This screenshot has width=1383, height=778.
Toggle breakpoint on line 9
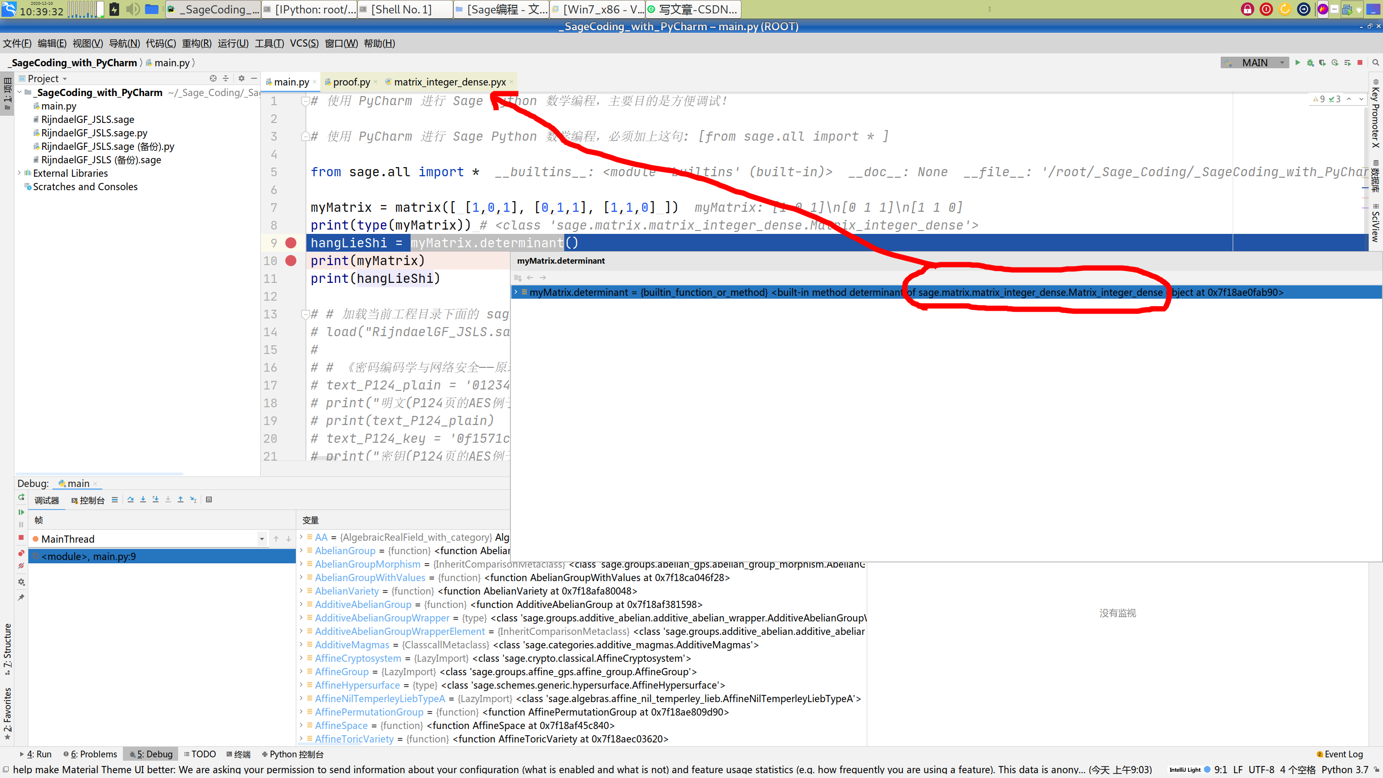point(291,243)
